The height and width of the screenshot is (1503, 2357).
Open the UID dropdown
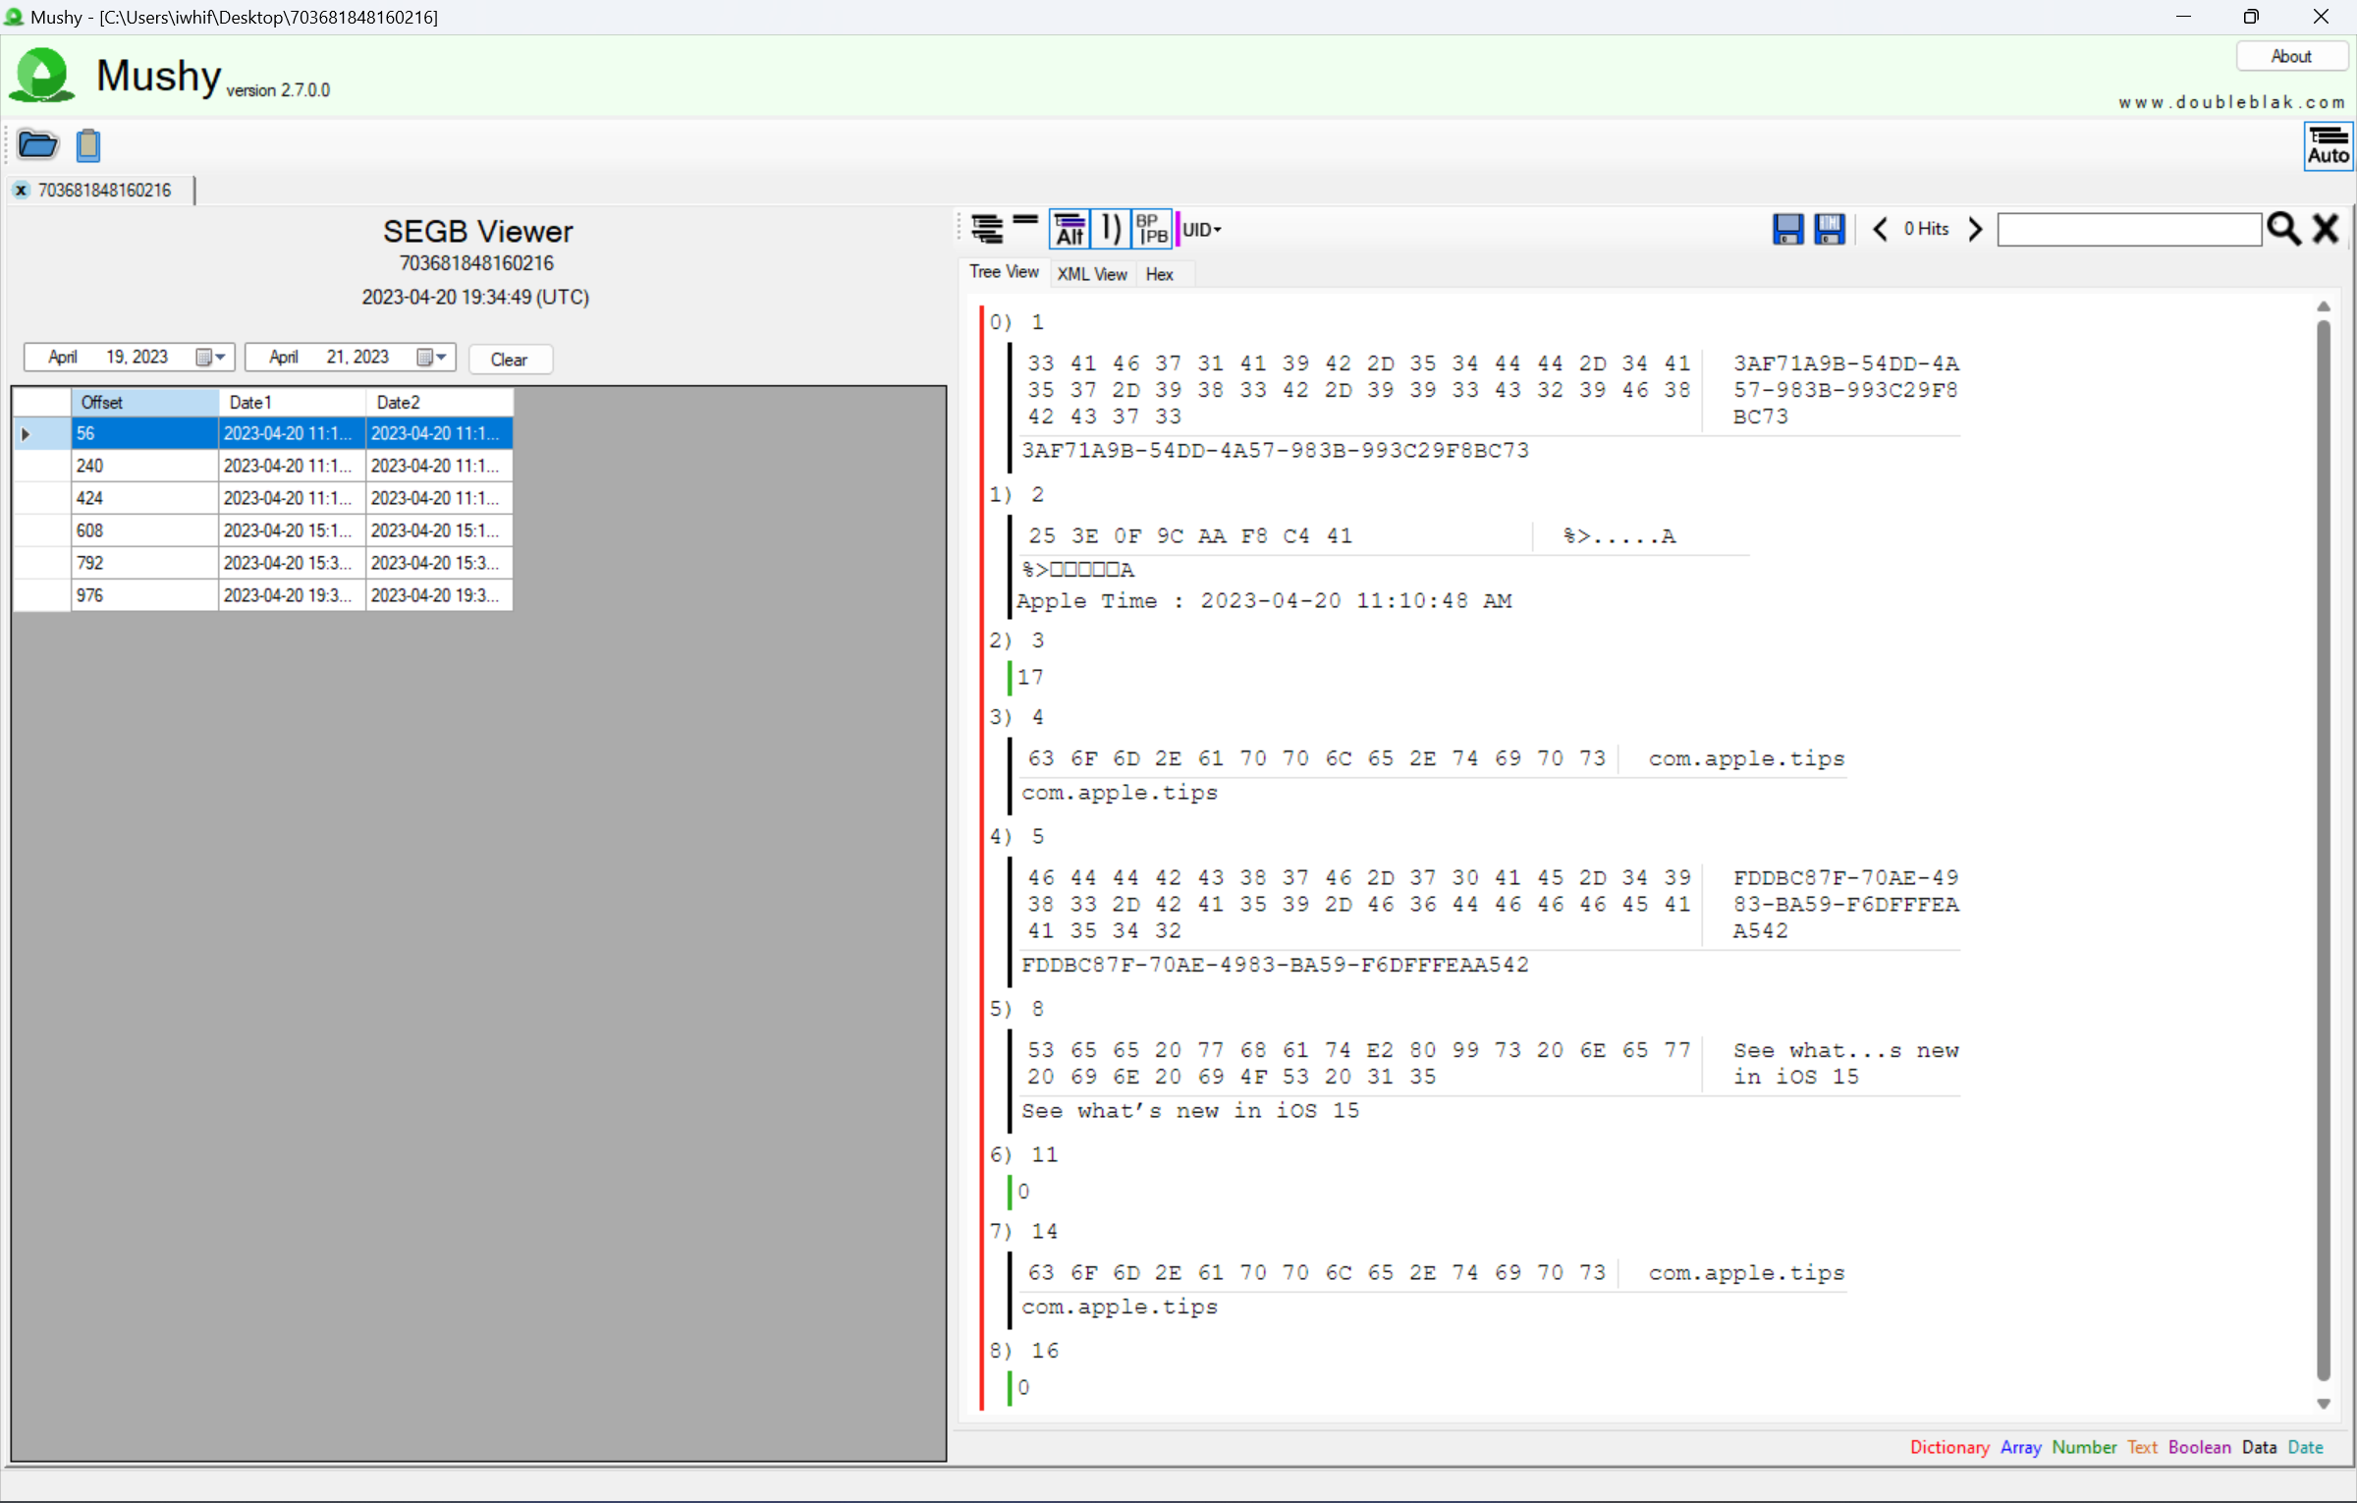tap(1201, 229)
